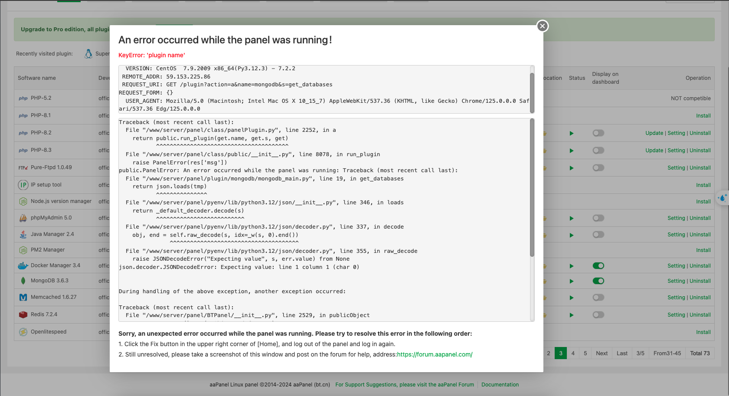
Task: Go to plugin list page 4
Action: (573, 353)
